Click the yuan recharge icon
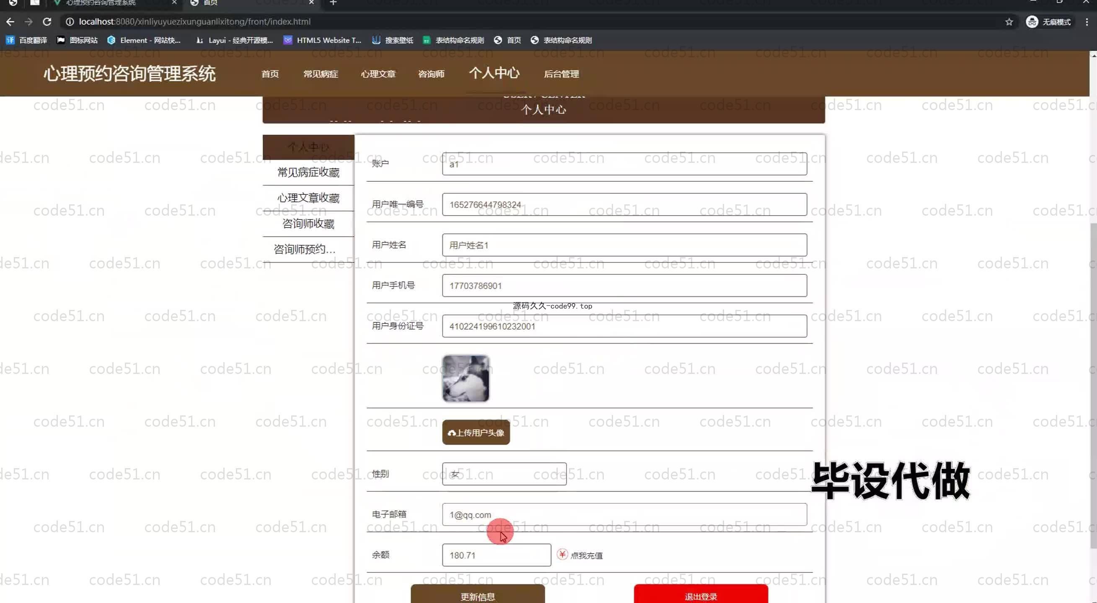Screen dimensions: 1097x603 562,554
